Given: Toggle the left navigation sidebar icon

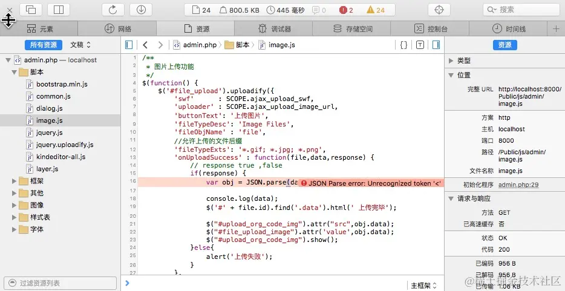Looking at the screenshot, I should tap(129, 45).
